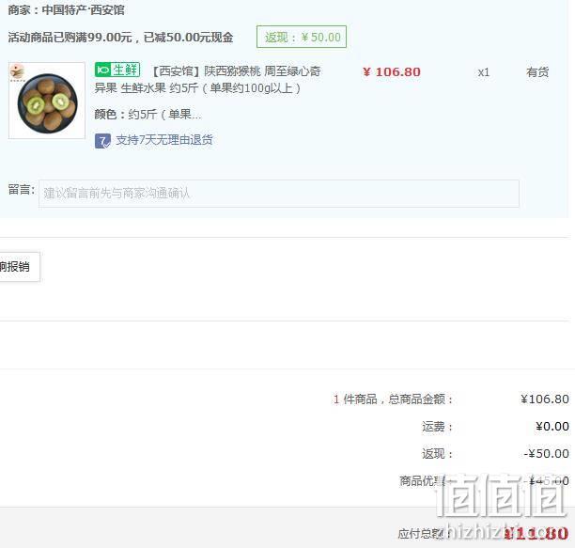This screenshot has width=575, height=548.
Task: Click the 商品优惠 discount row
Action: tap(484, 480)
